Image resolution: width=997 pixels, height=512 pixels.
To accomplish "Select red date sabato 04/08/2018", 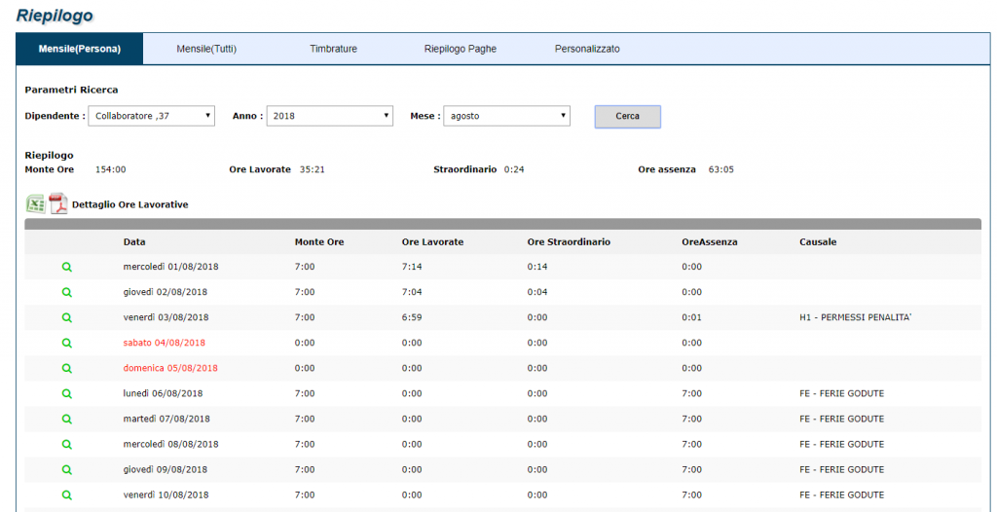I will (x=164, y=343).
